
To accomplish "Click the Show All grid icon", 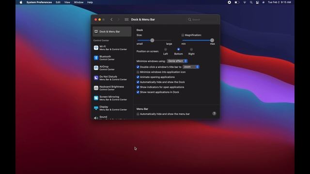I will click(x=126, y=19).
